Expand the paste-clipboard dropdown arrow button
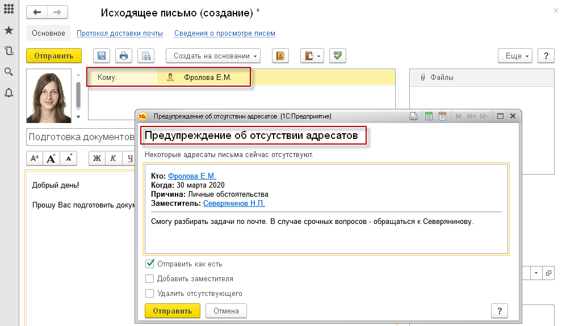This screenshot has width=562, height=326. click(x=319, y=56)
